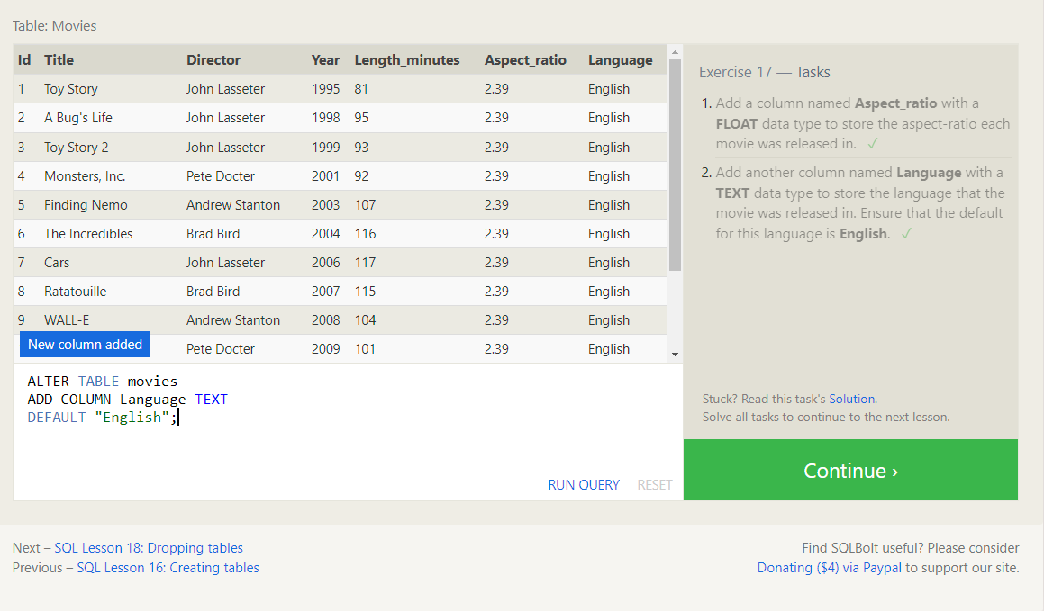Go to SQL Lesson 18: Dropping tables
The height and width of the screenshot is (611, 1044).
pos(149,548)
